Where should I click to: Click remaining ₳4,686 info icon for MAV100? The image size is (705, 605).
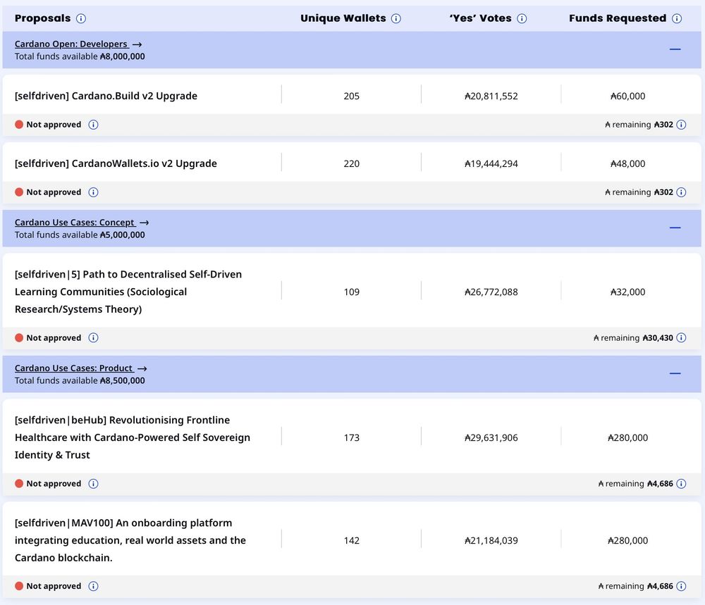tap(681, 586)
